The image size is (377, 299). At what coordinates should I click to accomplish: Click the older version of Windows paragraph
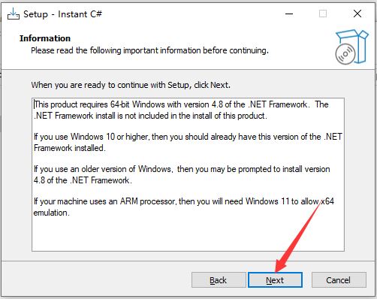coord(182,174)
